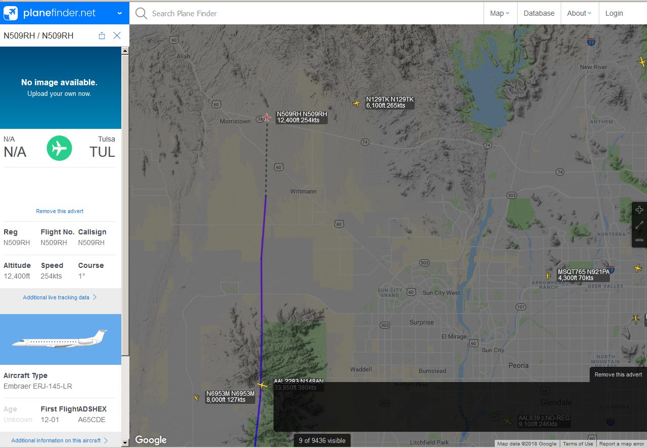Select the AAL839 plane icon

click(507, 421)
